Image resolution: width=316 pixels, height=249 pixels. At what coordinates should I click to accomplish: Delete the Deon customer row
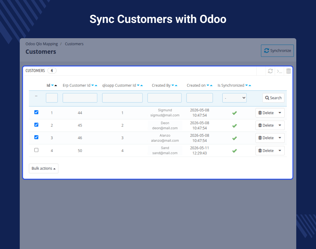point(266,125)
